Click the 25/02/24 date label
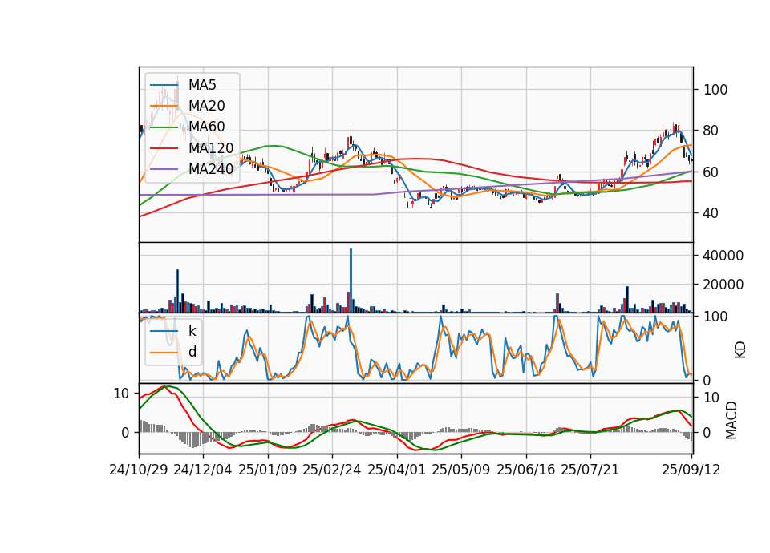 332,470
